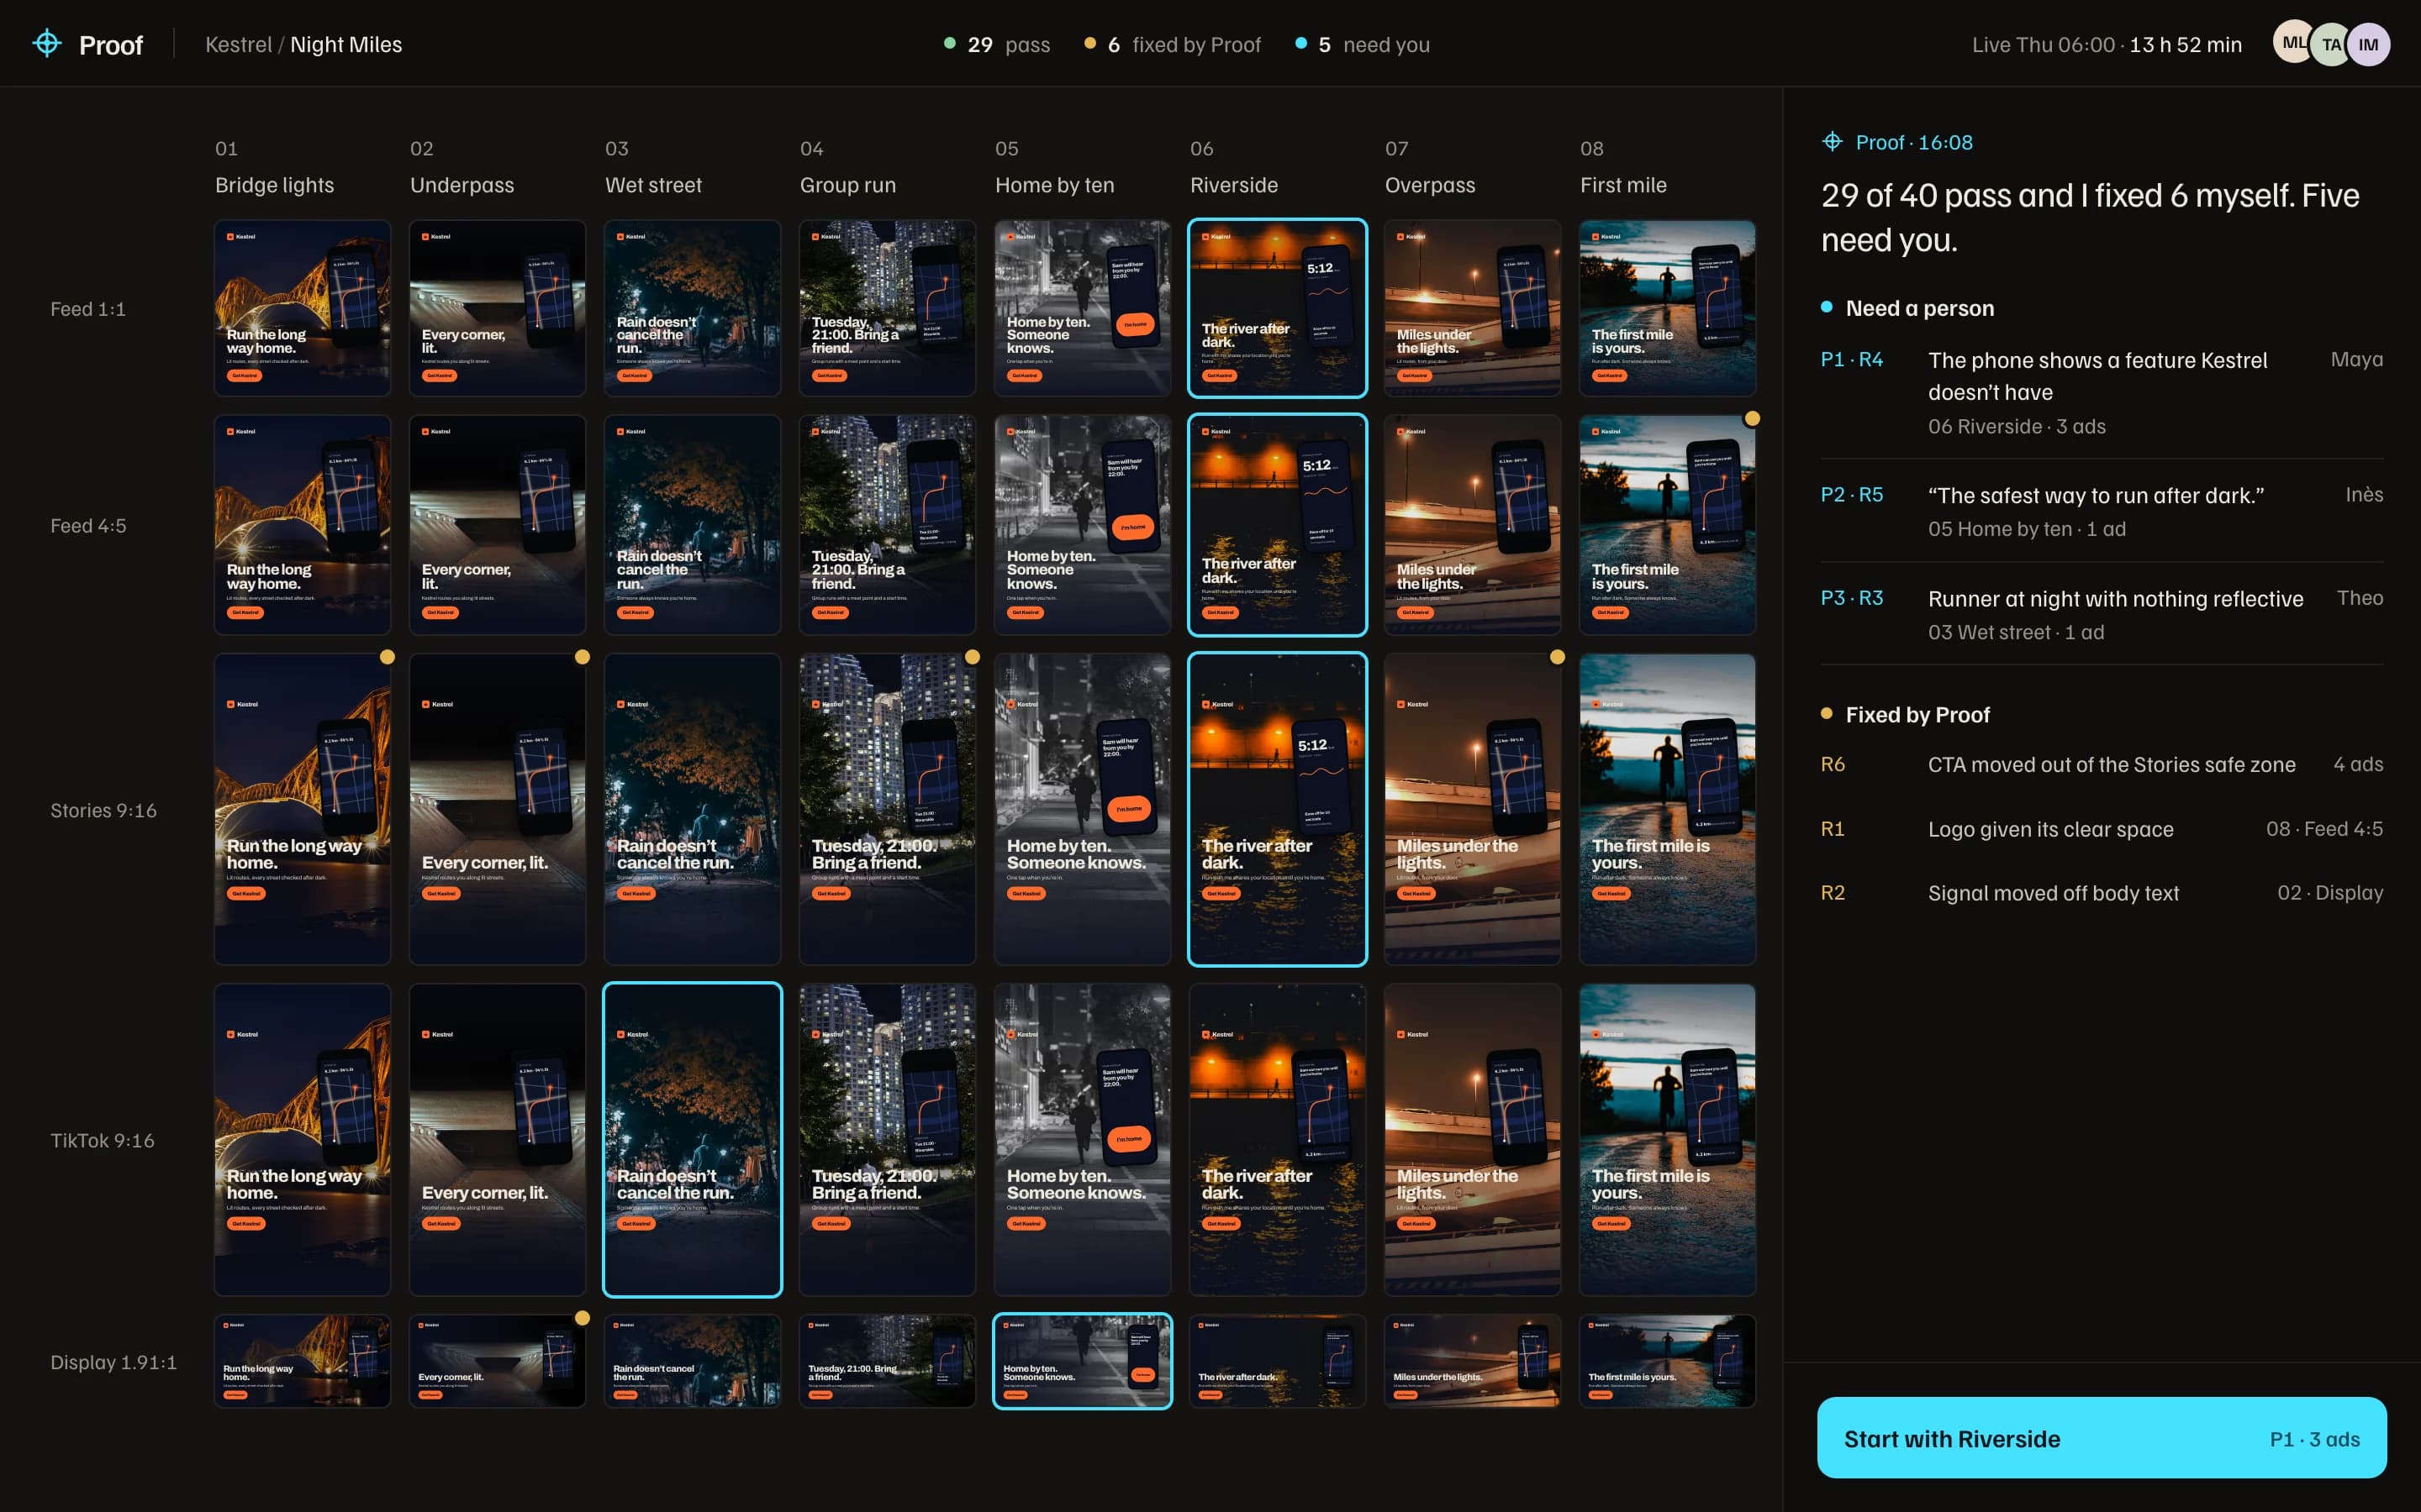Viewport: 2421px width, 1512px height.
Task: Click amber marker on Overpass Stories ad
Action: click(1557, 657)
